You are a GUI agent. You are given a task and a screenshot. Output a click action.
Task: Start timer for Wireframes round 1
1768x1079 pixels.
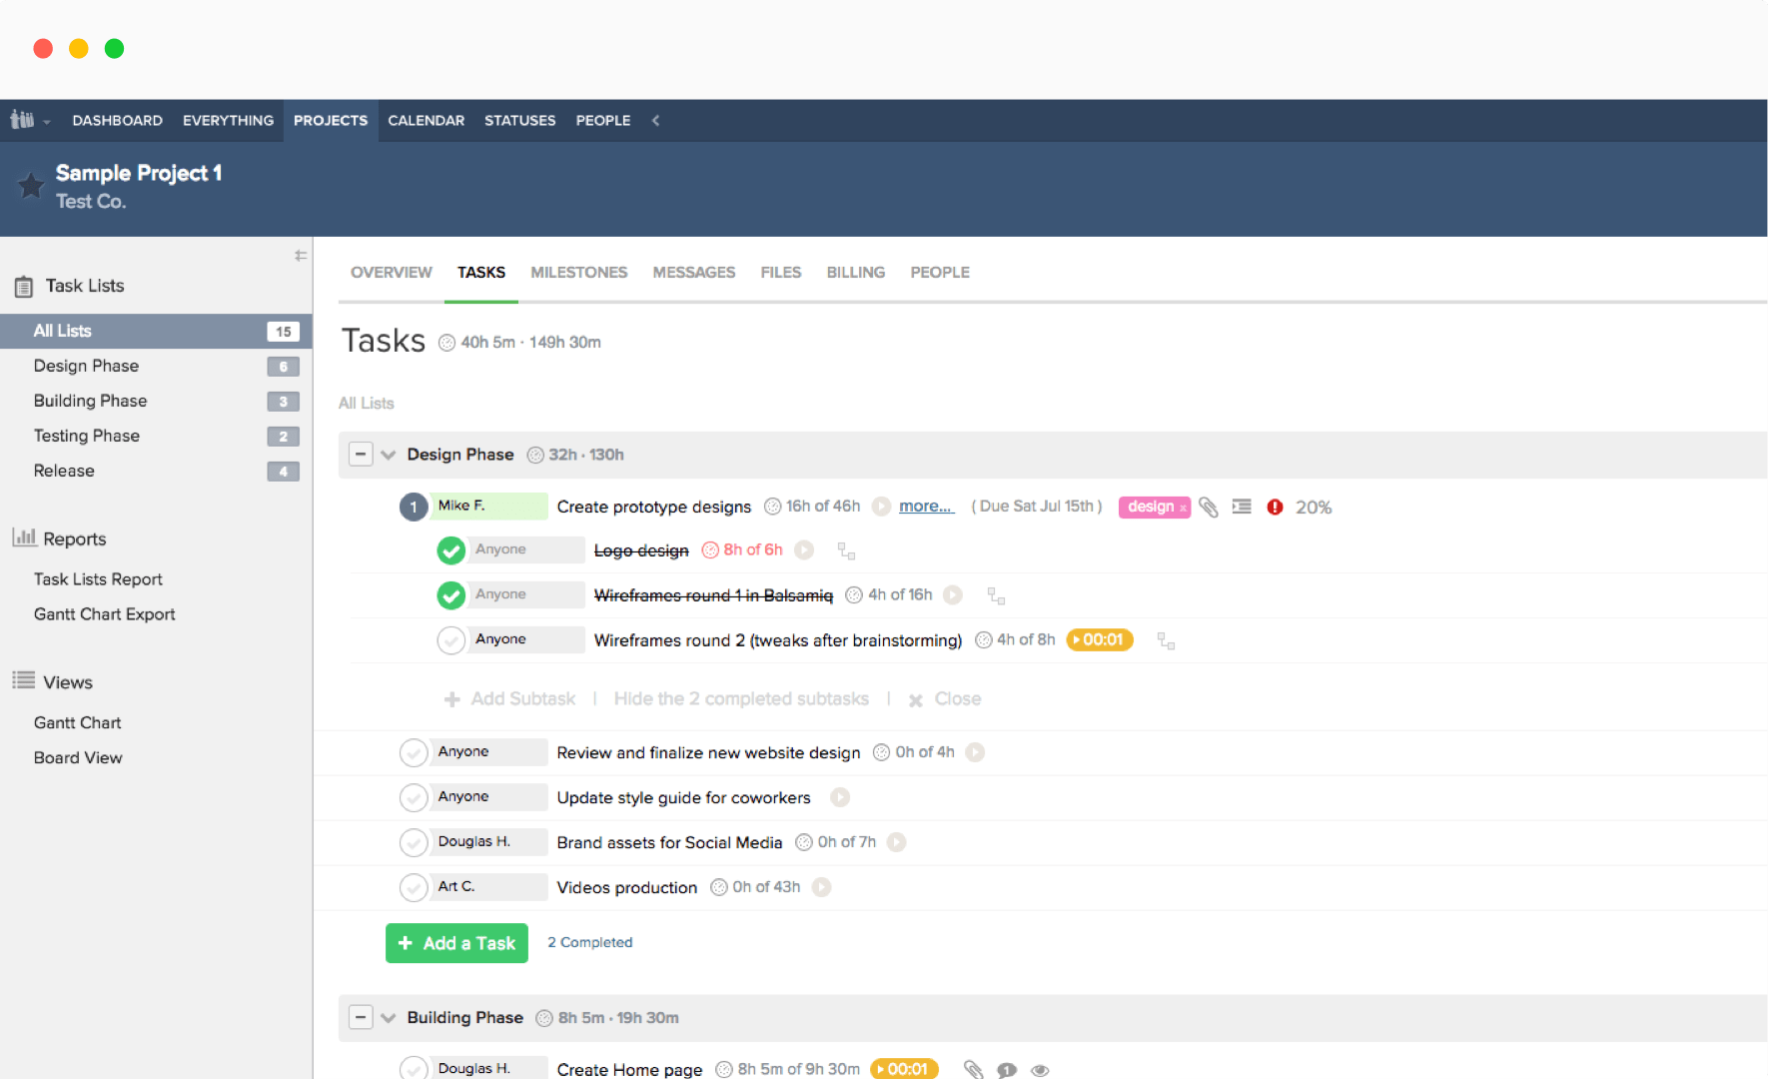pyautogui.click(x=953, y=595)
